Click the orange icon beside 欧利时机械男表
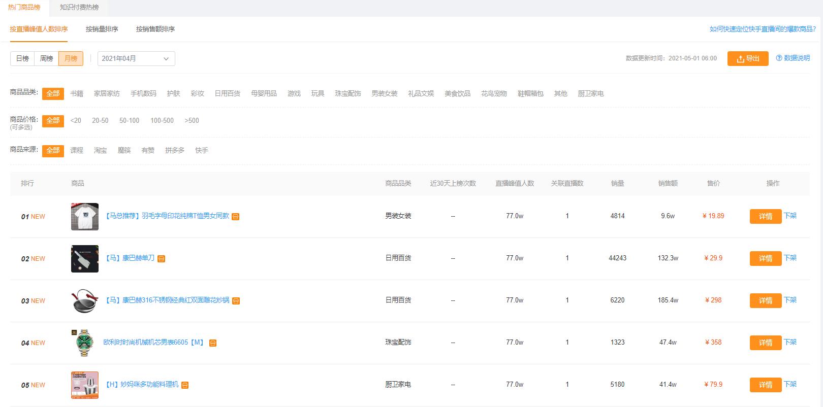The height and width of the screenshot is (407, 823). (x=213, y=343)
